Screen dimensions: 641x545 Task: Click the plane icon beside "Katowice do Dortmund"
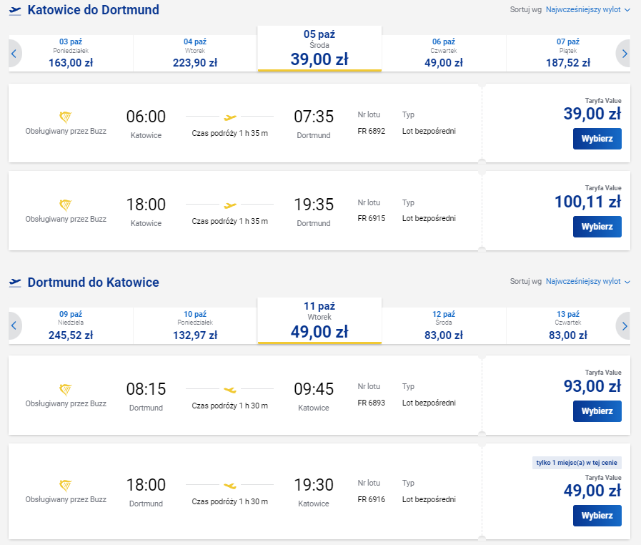15,11
